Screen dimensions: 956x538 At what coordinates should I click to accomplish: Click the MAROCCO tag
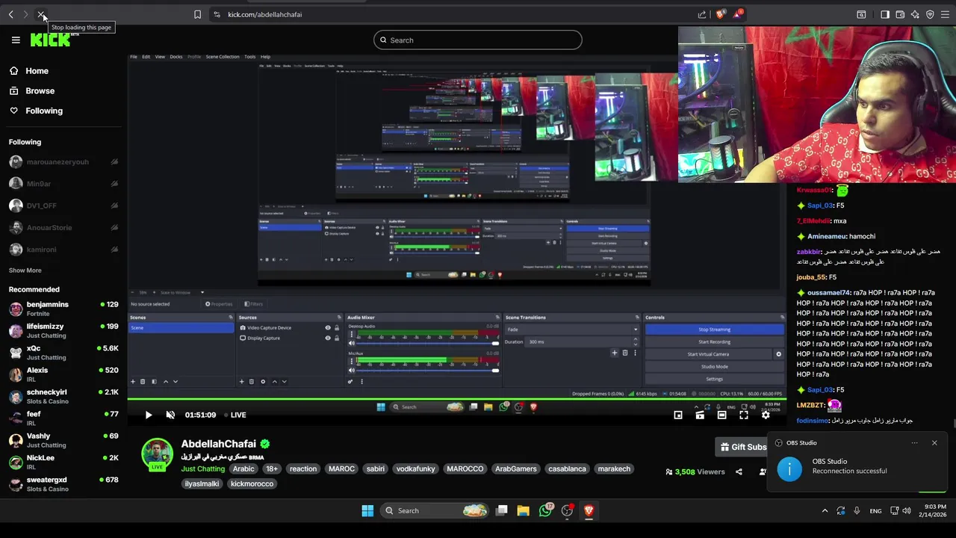tap(465, 469)
